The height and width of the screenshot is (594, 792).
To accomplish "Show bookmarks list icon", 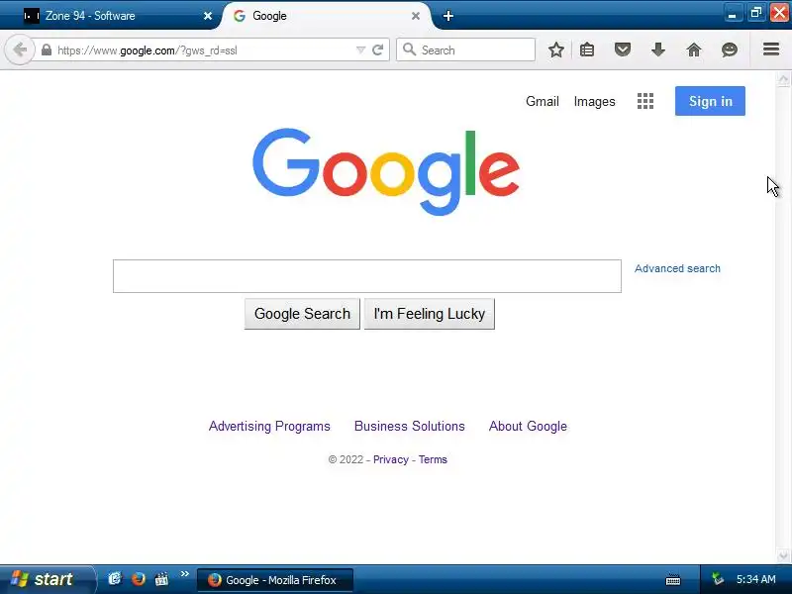I will (x=587, y=49).
